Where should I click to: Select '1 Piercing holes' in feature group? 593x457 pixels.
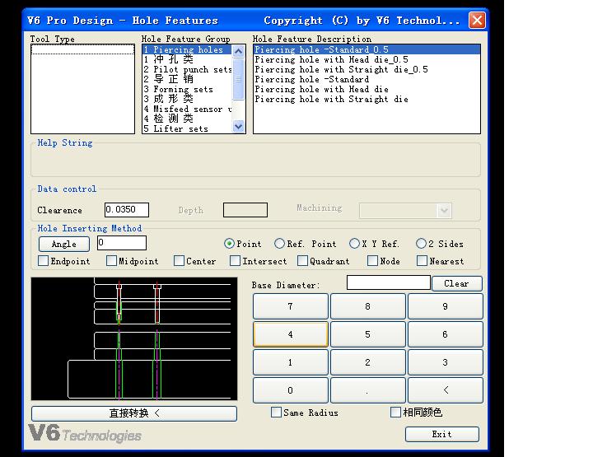tap(187, 49)
